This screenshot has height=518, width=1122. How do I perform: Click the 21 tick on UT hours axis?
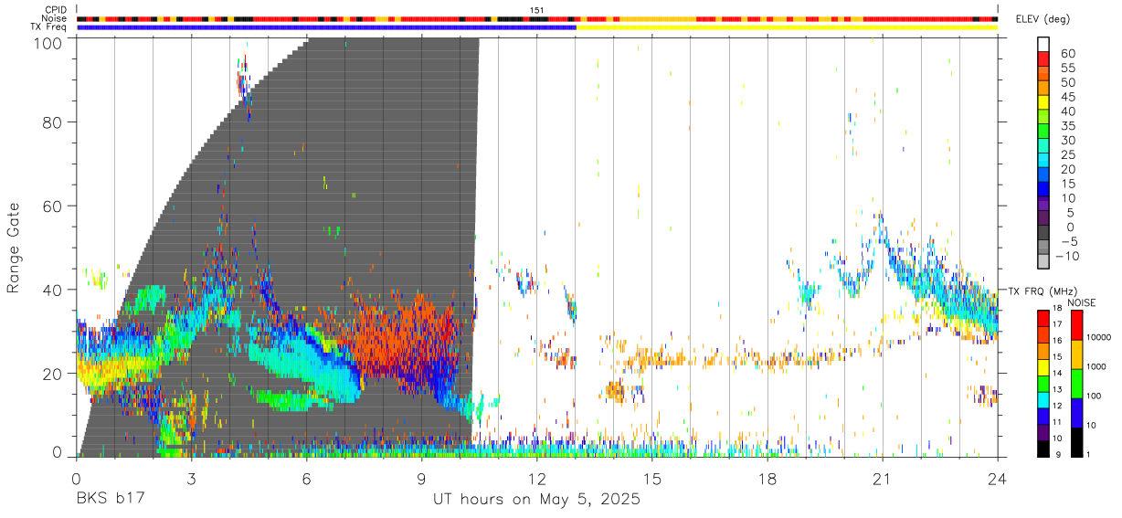(883, 478)
